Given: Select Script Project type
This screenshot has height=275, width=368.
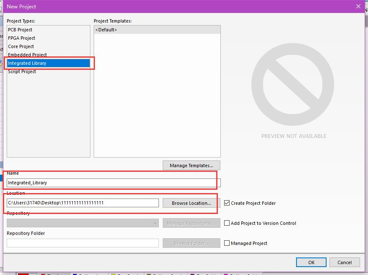Looking at the screenshot, I should coord(49,71).
